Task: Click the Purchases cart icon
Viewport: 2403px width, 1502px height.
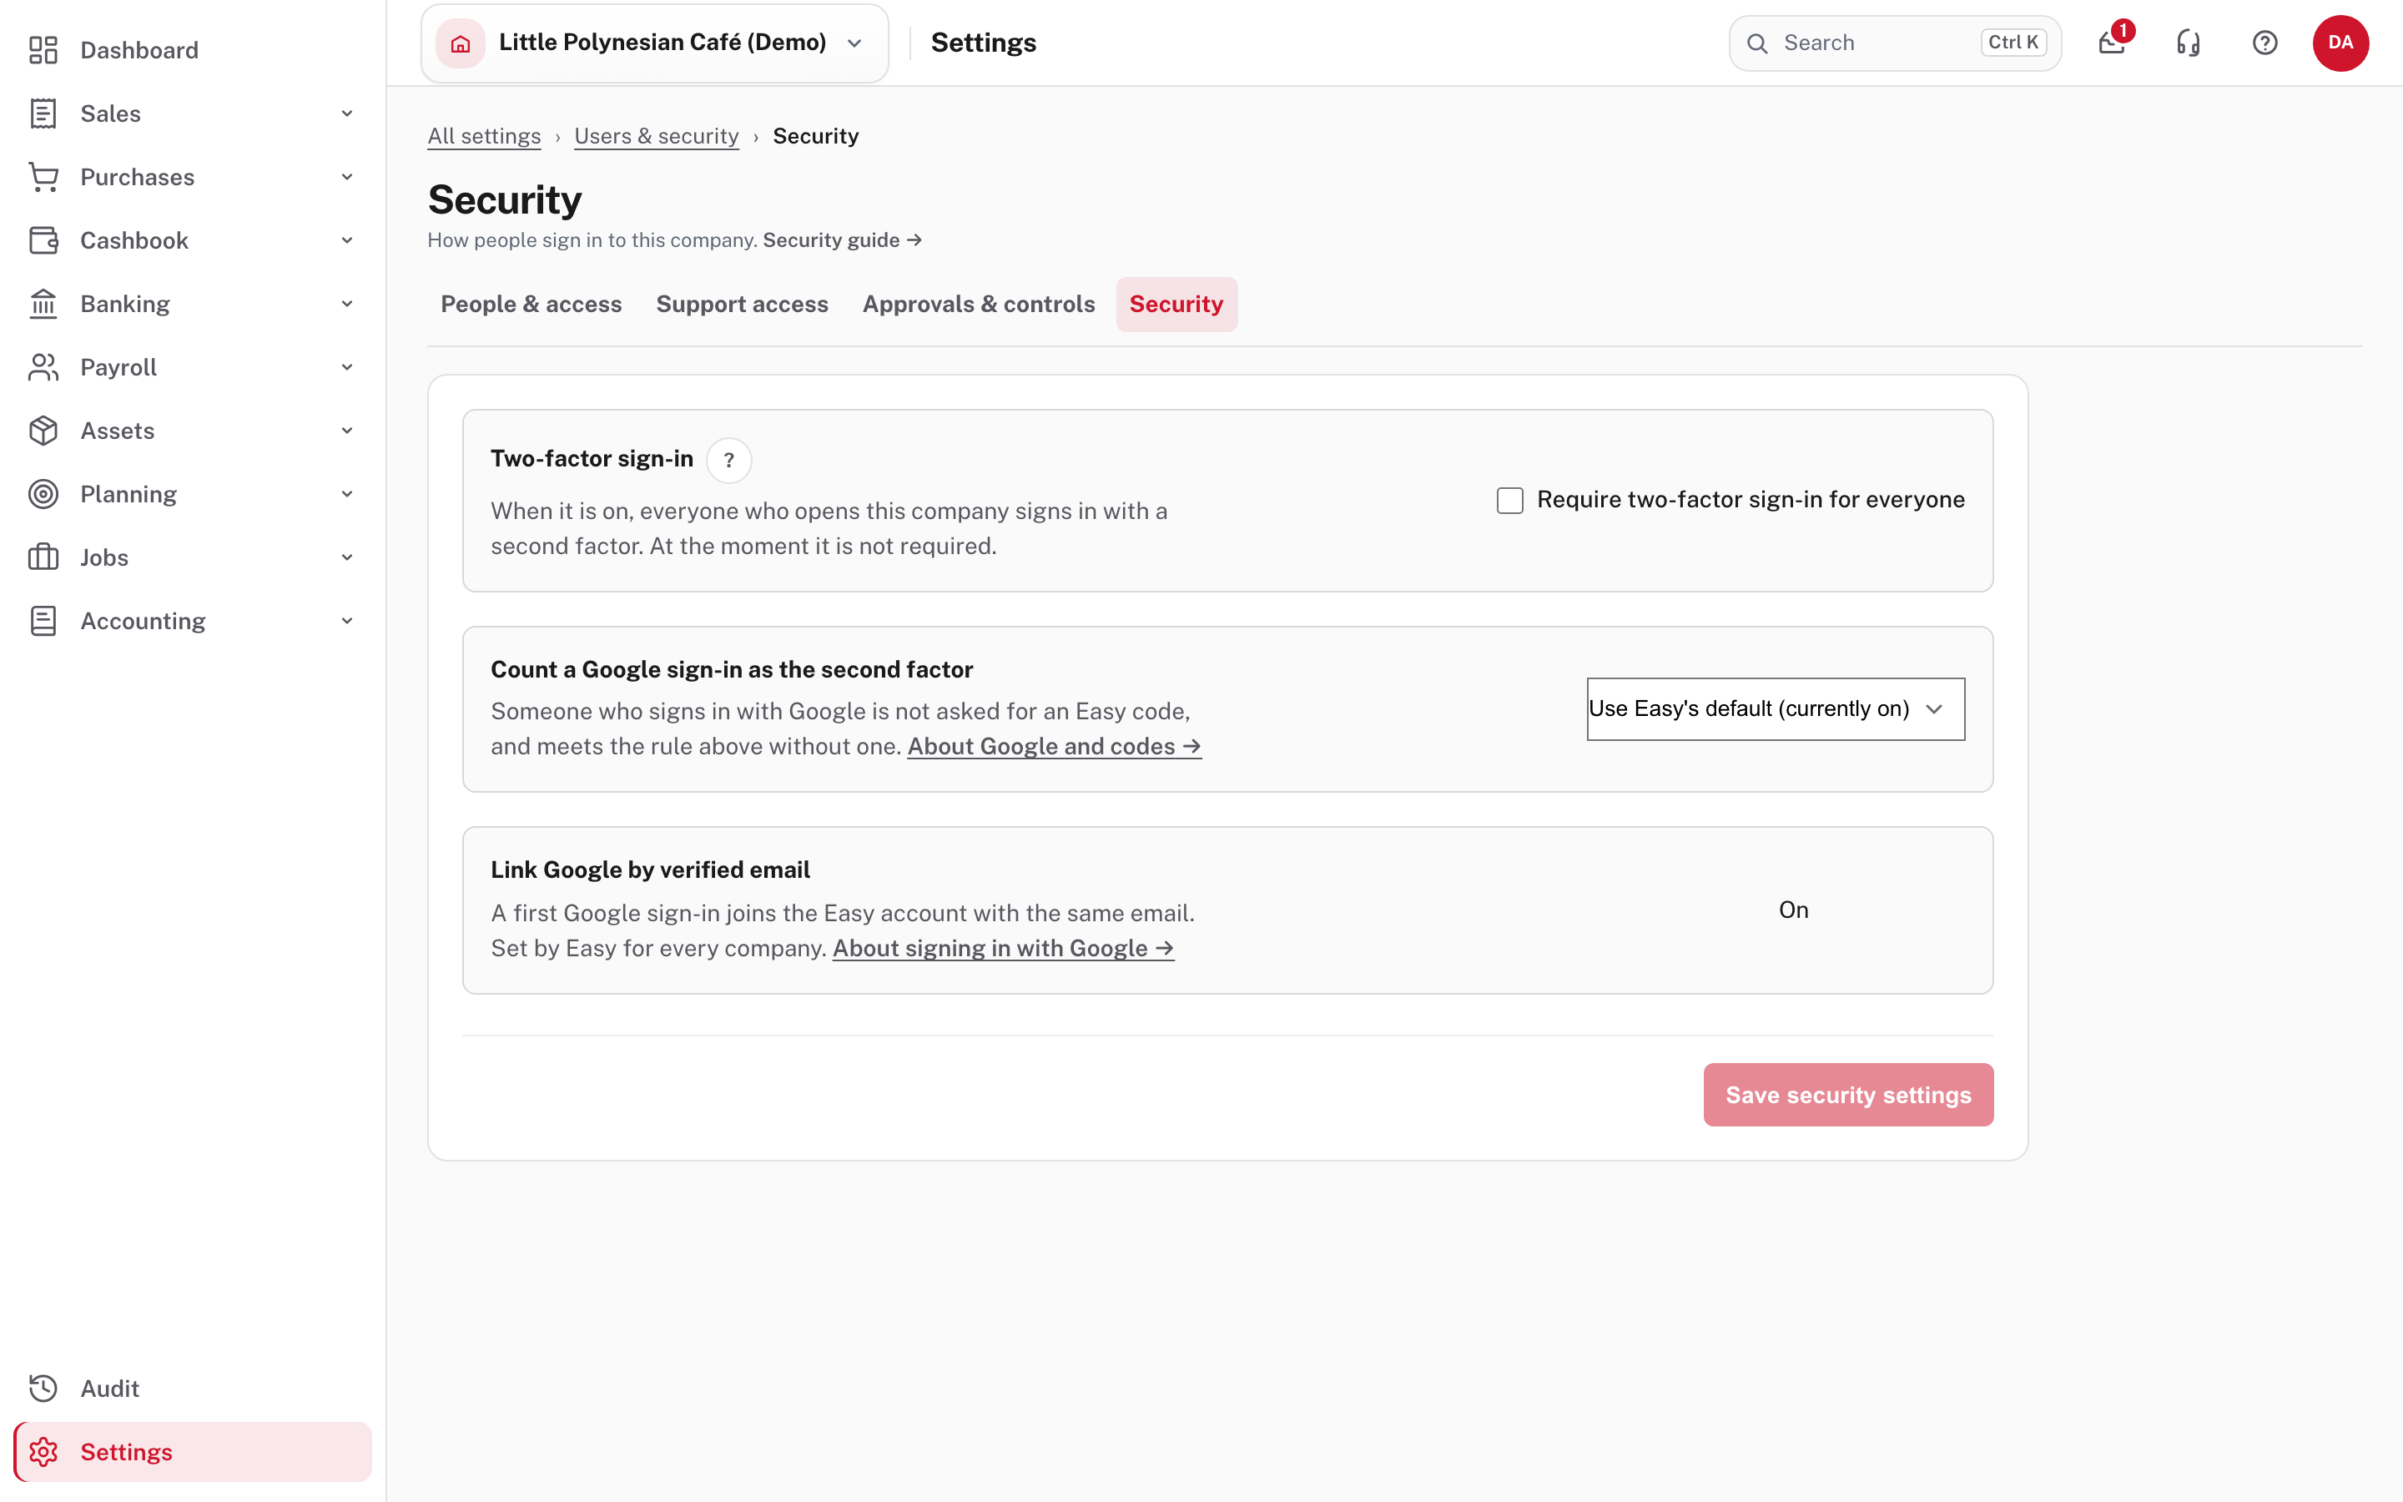Action: (x=43, y=177)
